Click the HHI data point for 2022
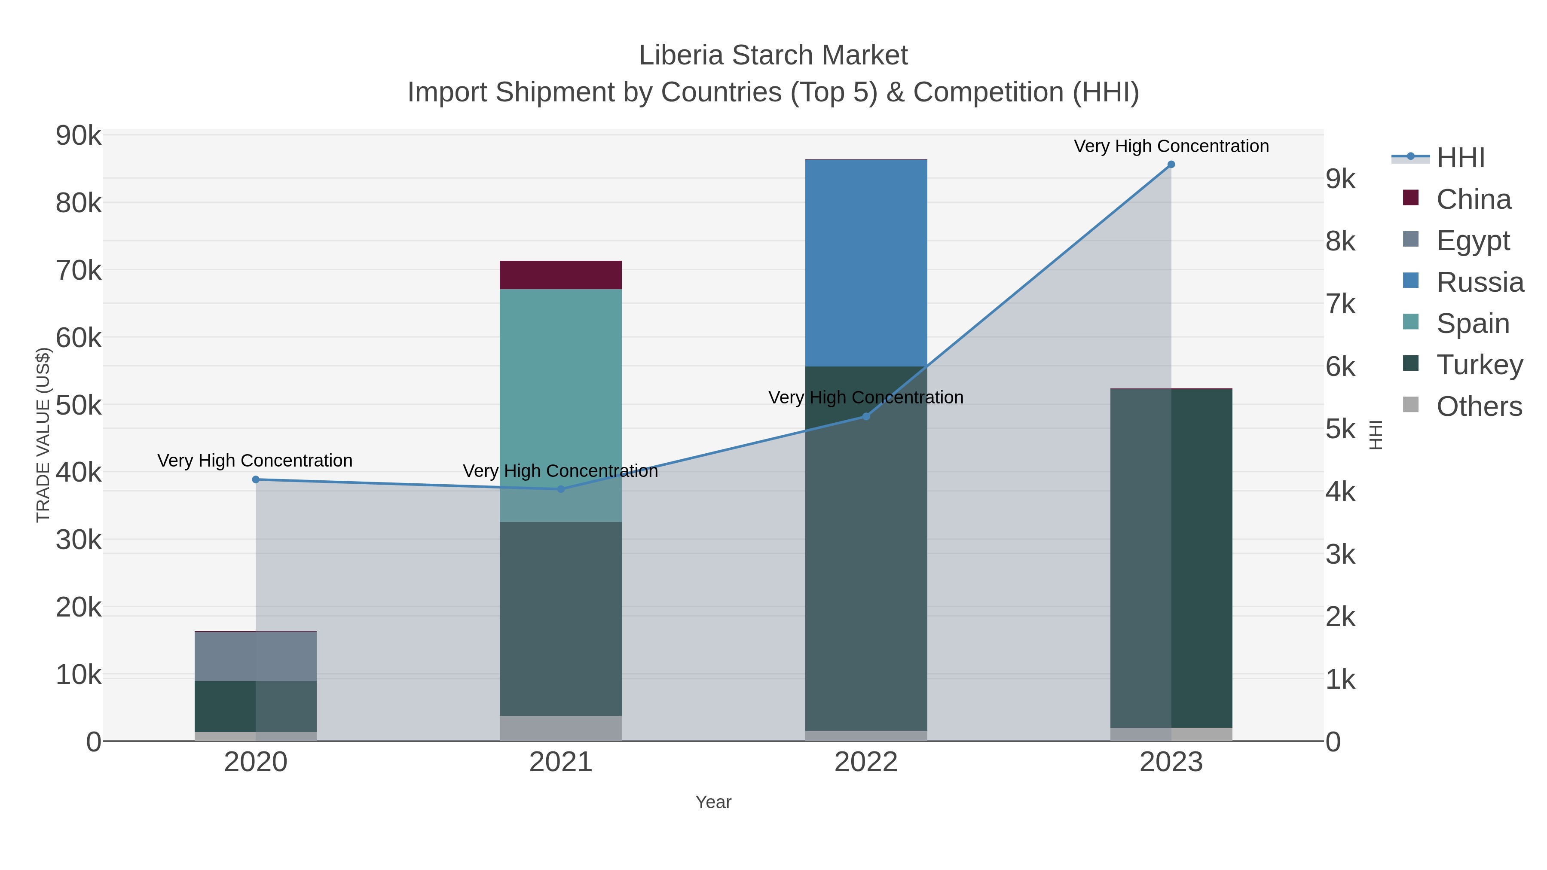Screen dimensions: 1547x870 point(866,417)
